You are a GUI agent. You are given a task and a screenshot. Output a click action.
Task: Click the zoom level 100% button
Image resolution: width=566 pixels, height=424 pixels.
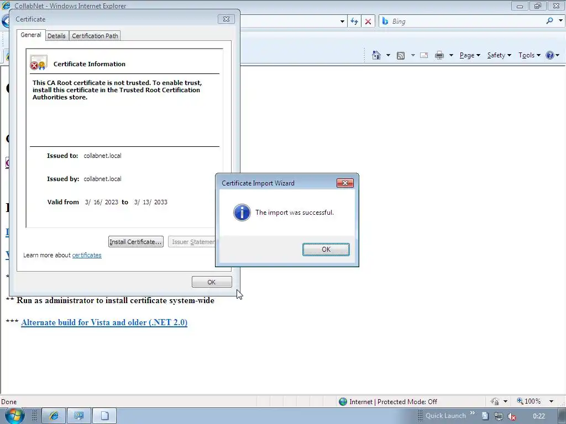[x=529, y=401]
